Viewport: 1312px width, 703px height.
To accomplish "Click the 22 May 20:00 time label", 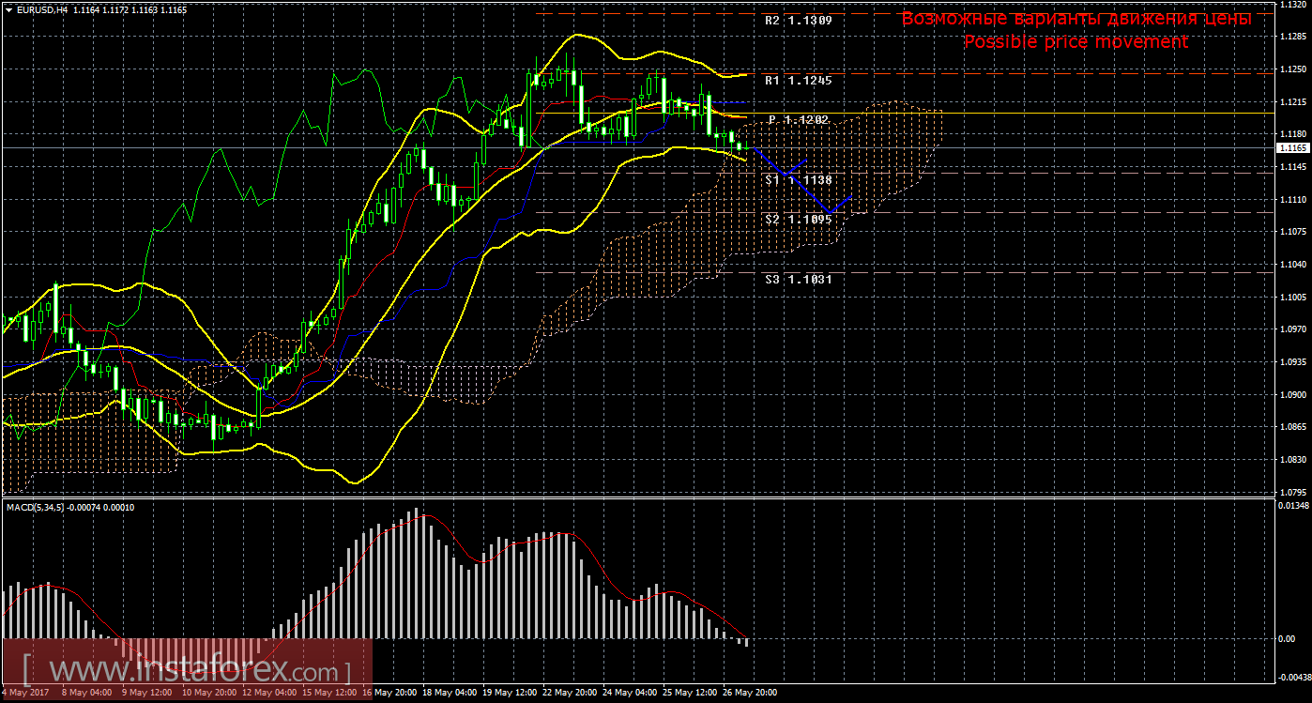I will tap(570, 693).
